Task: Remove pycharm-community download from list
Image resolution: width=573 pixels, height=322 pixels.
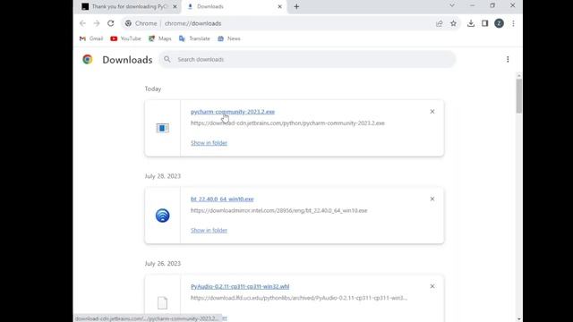Action: point(432,111)
